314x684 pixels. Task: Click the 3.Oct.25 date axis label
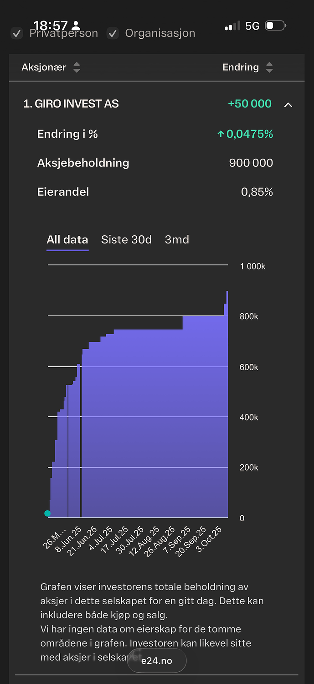coord(210,539)
